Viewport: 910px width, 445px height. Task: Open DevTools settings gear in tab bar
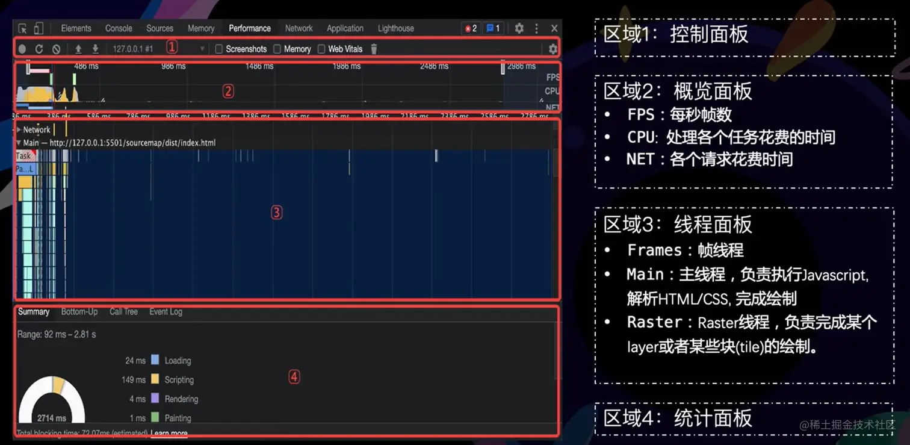click(x=519, y=28)
